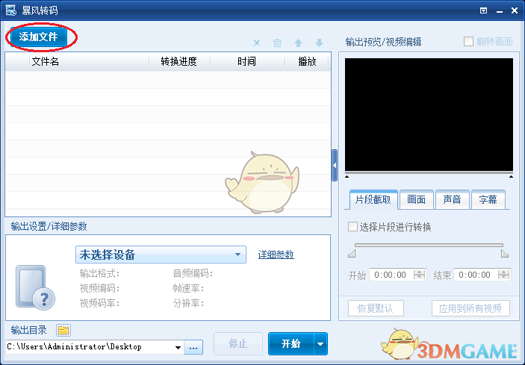Click the 应用到所有视频 button
Image resolution: width=525 pixels, height=365 pixels.
pyautogui.click(x=470, y=308)
